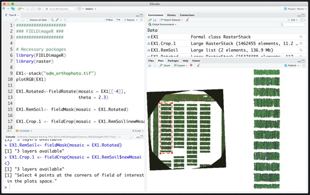Expand the EX1 object details
Screen dimensions: 310x195
point(148,37)
